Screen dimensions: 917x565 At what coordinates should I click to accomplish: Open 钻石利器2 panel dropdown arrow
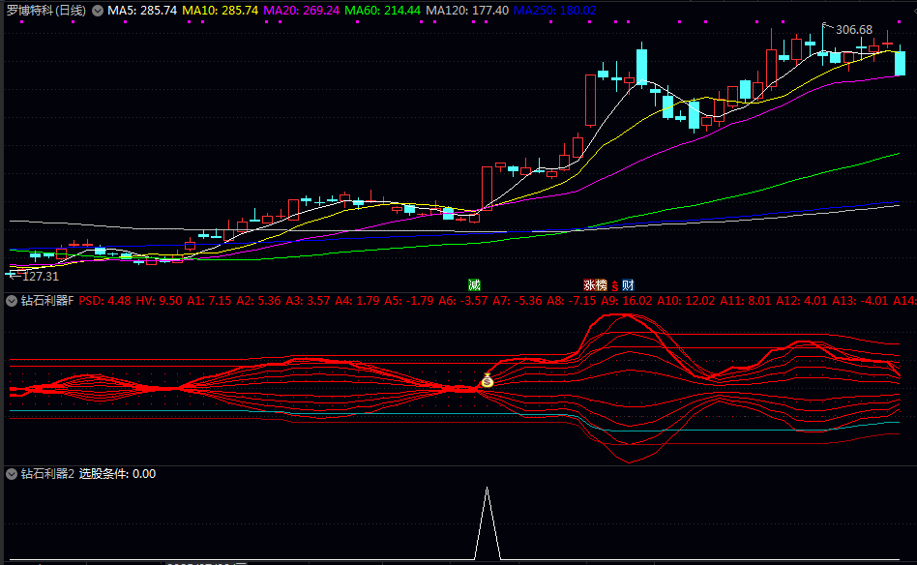coord(12,474)
